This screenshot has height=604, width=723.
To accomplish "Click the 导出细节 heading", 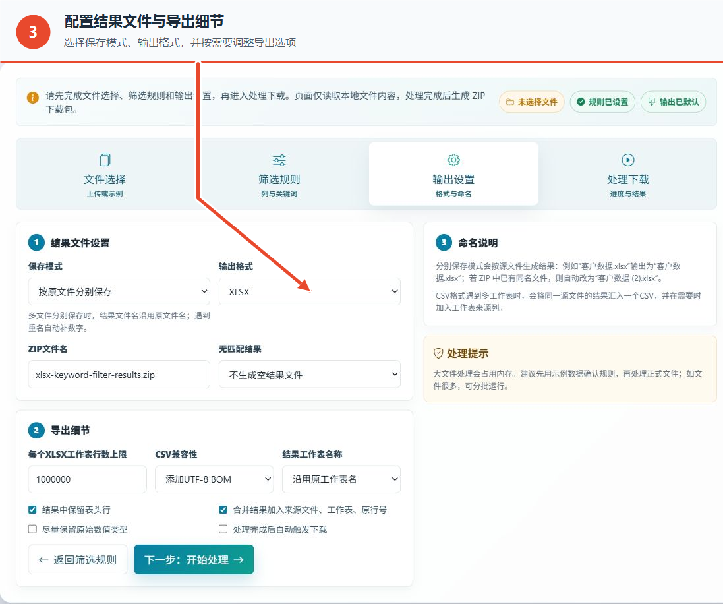I will point(70,430).
